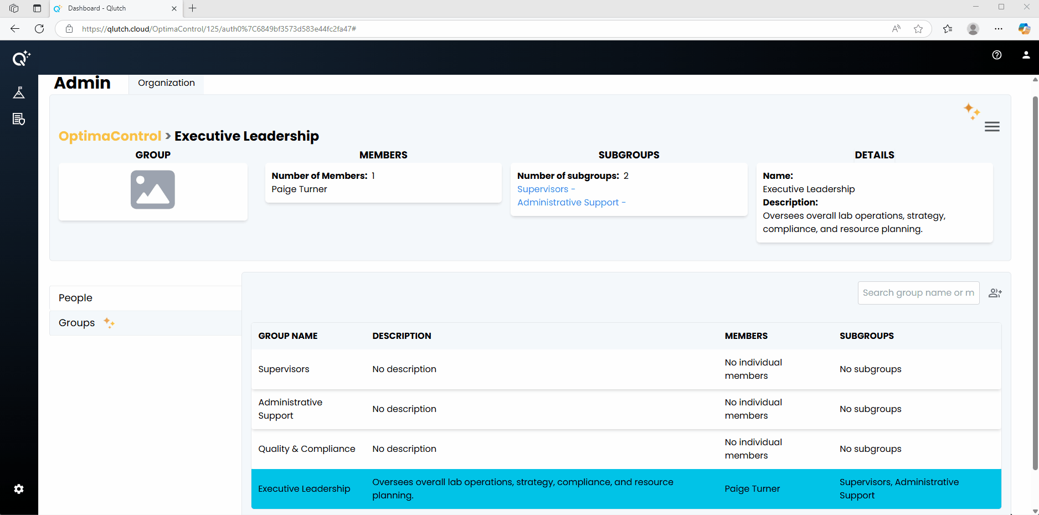Open browser settings and more menu
The width and height of the screenshot is (1039, 515).
tap(999, 29)
